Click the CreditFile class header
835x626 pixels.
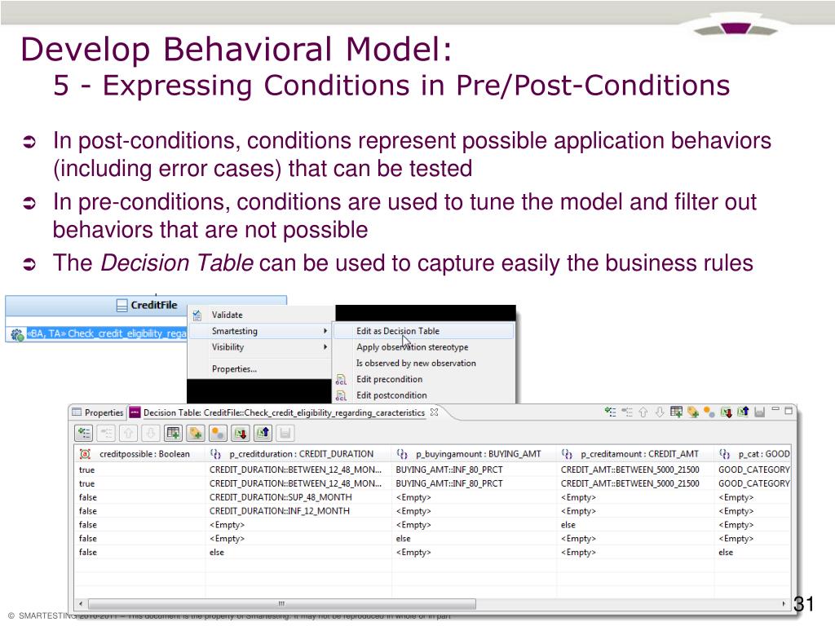146,306
